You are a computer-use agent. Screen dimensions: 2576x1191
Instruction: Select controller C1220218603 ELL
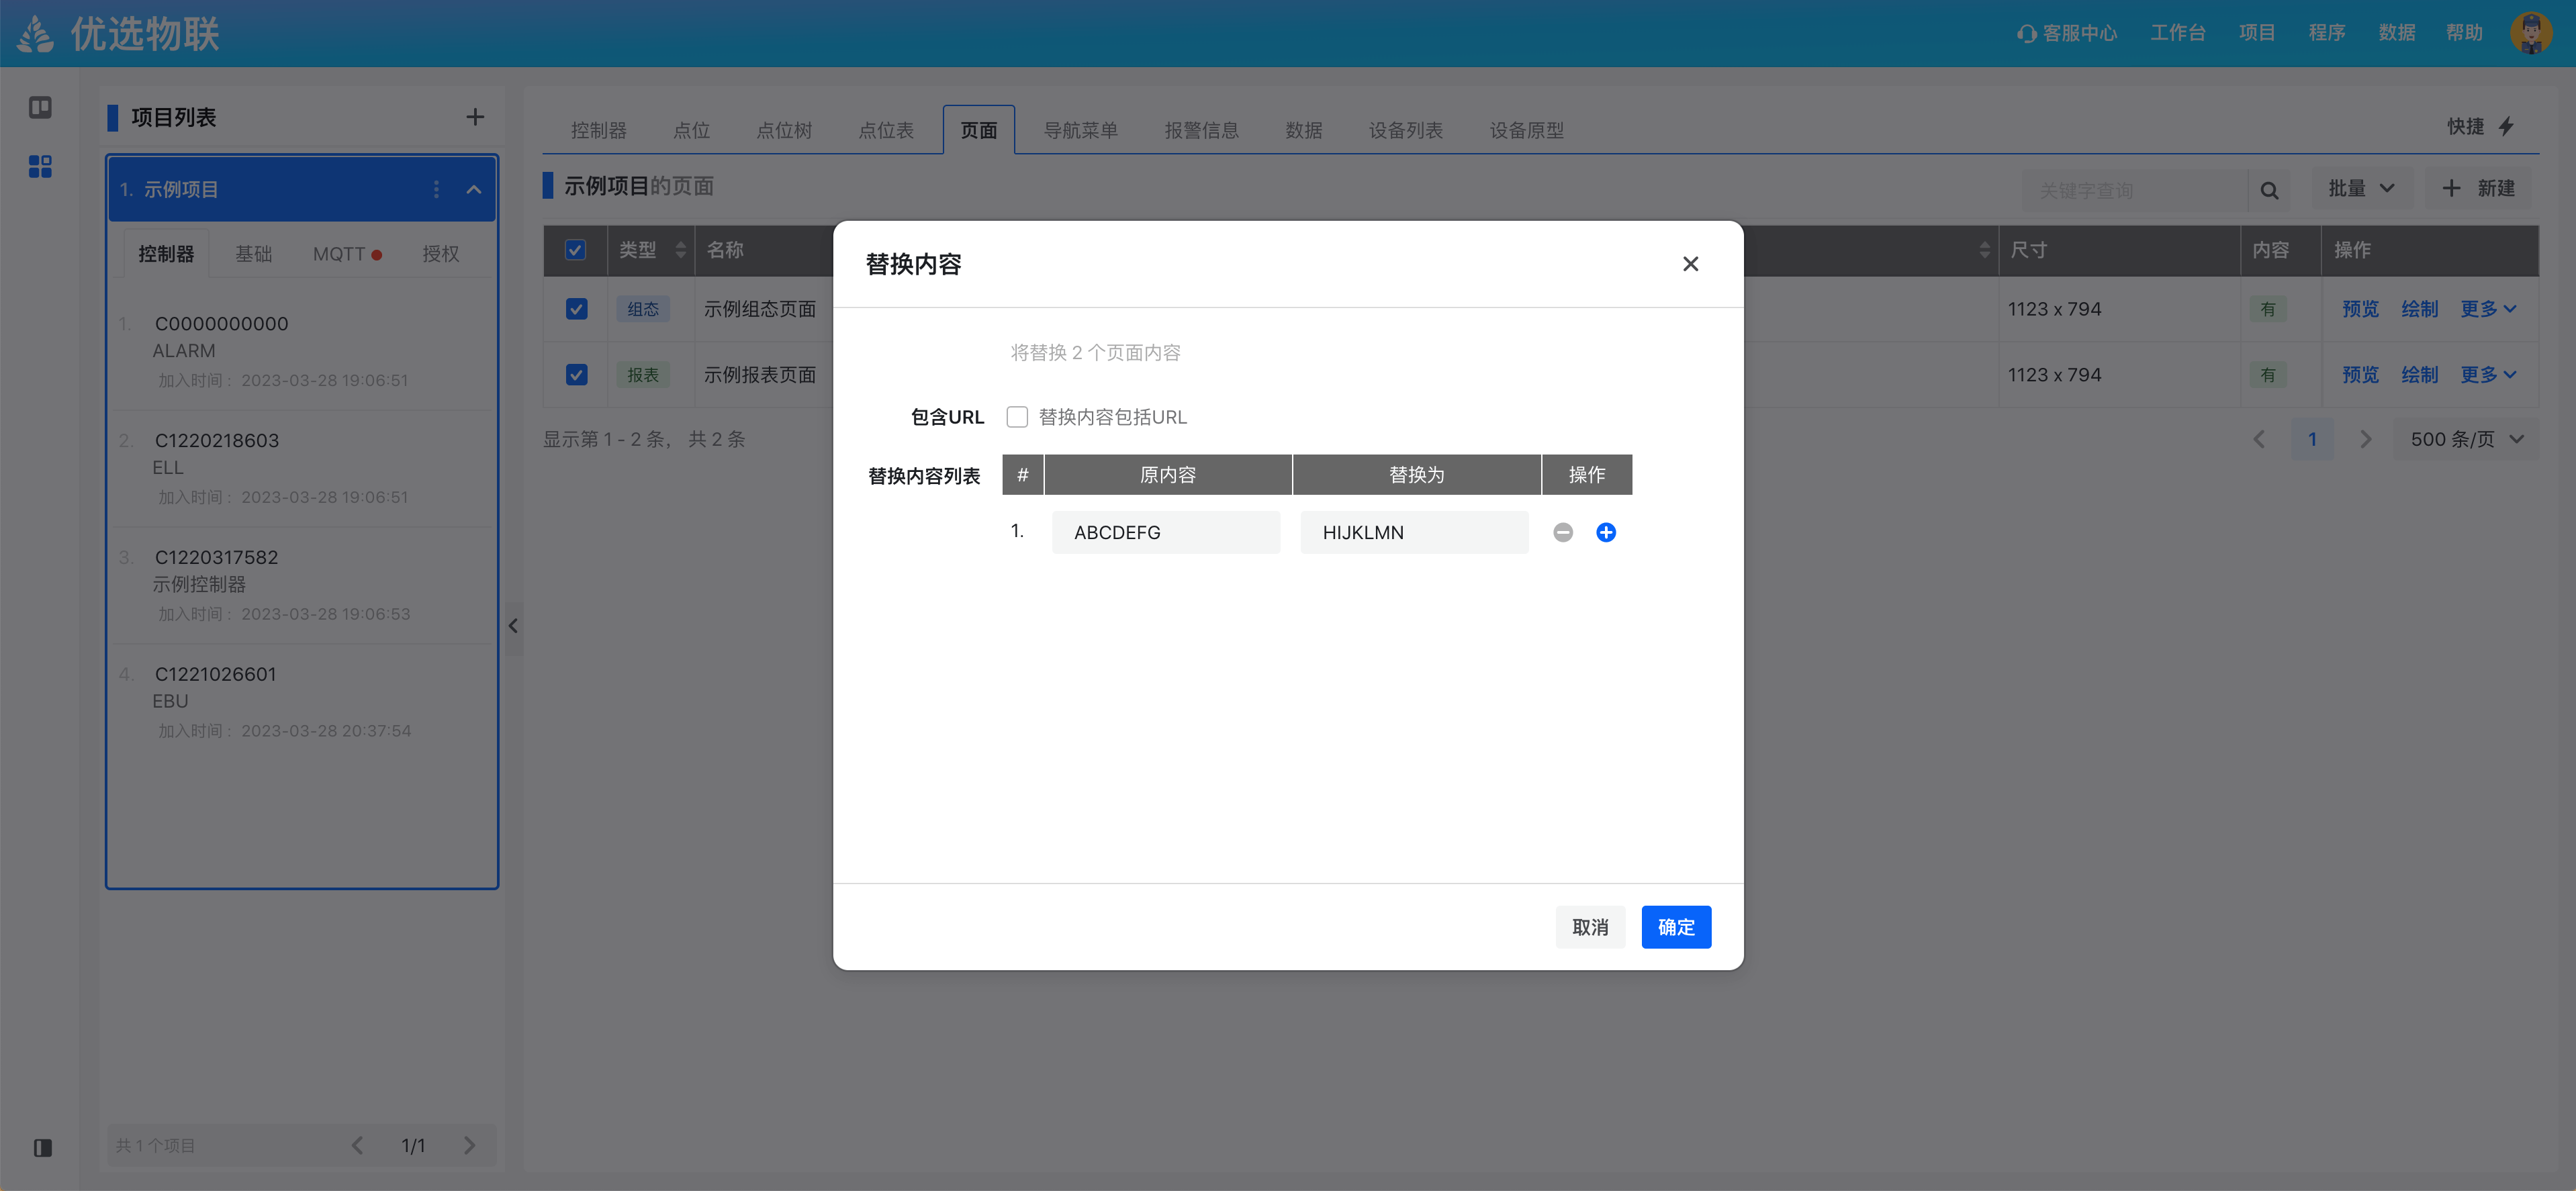tap(302, 468)
